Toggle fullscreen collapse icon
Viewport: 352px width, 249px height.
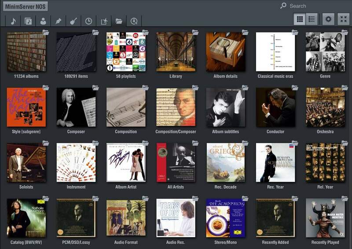pyautogui.click(x=343, y=19)
